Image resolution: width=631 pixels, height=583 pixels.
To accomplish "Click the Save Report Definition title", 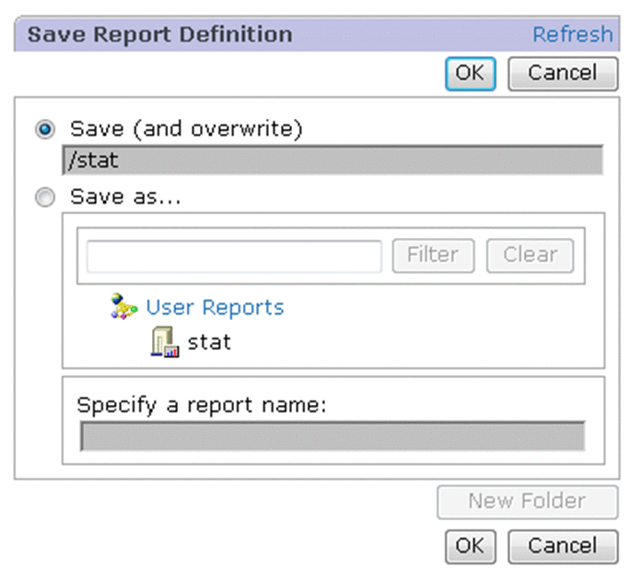I will pyautogui.click(x=159, y=35).
